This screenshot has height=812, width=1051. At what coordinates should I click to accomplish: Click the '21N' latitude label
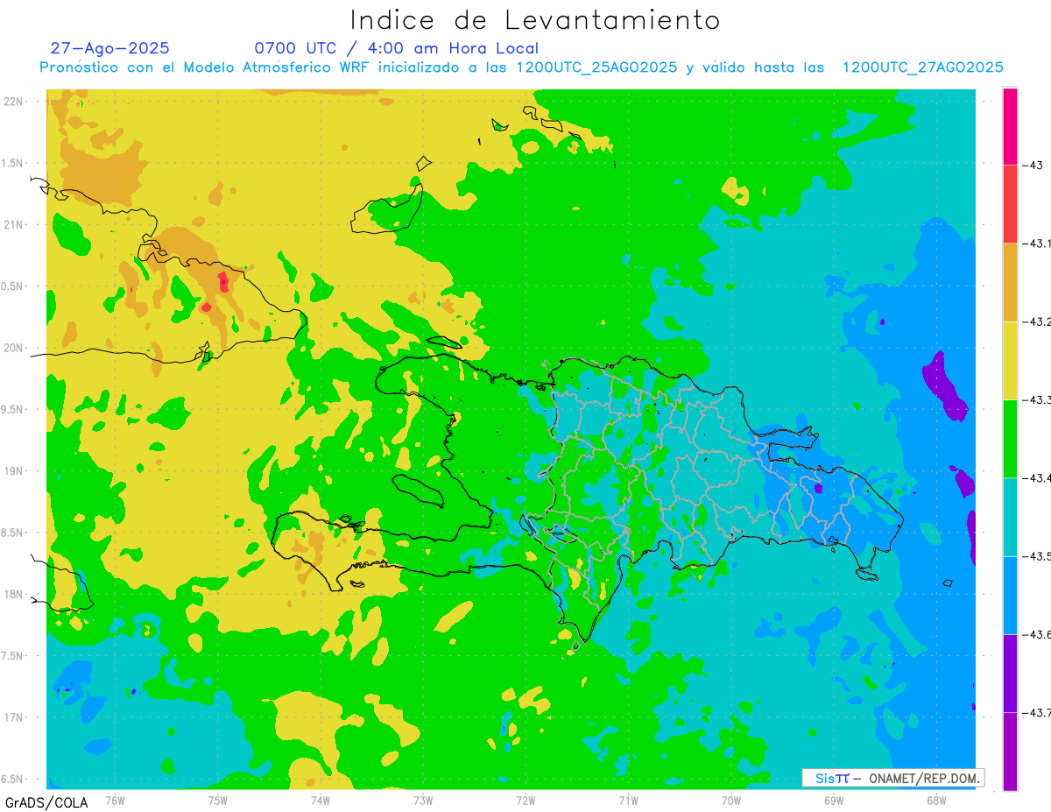pos(13,224)
